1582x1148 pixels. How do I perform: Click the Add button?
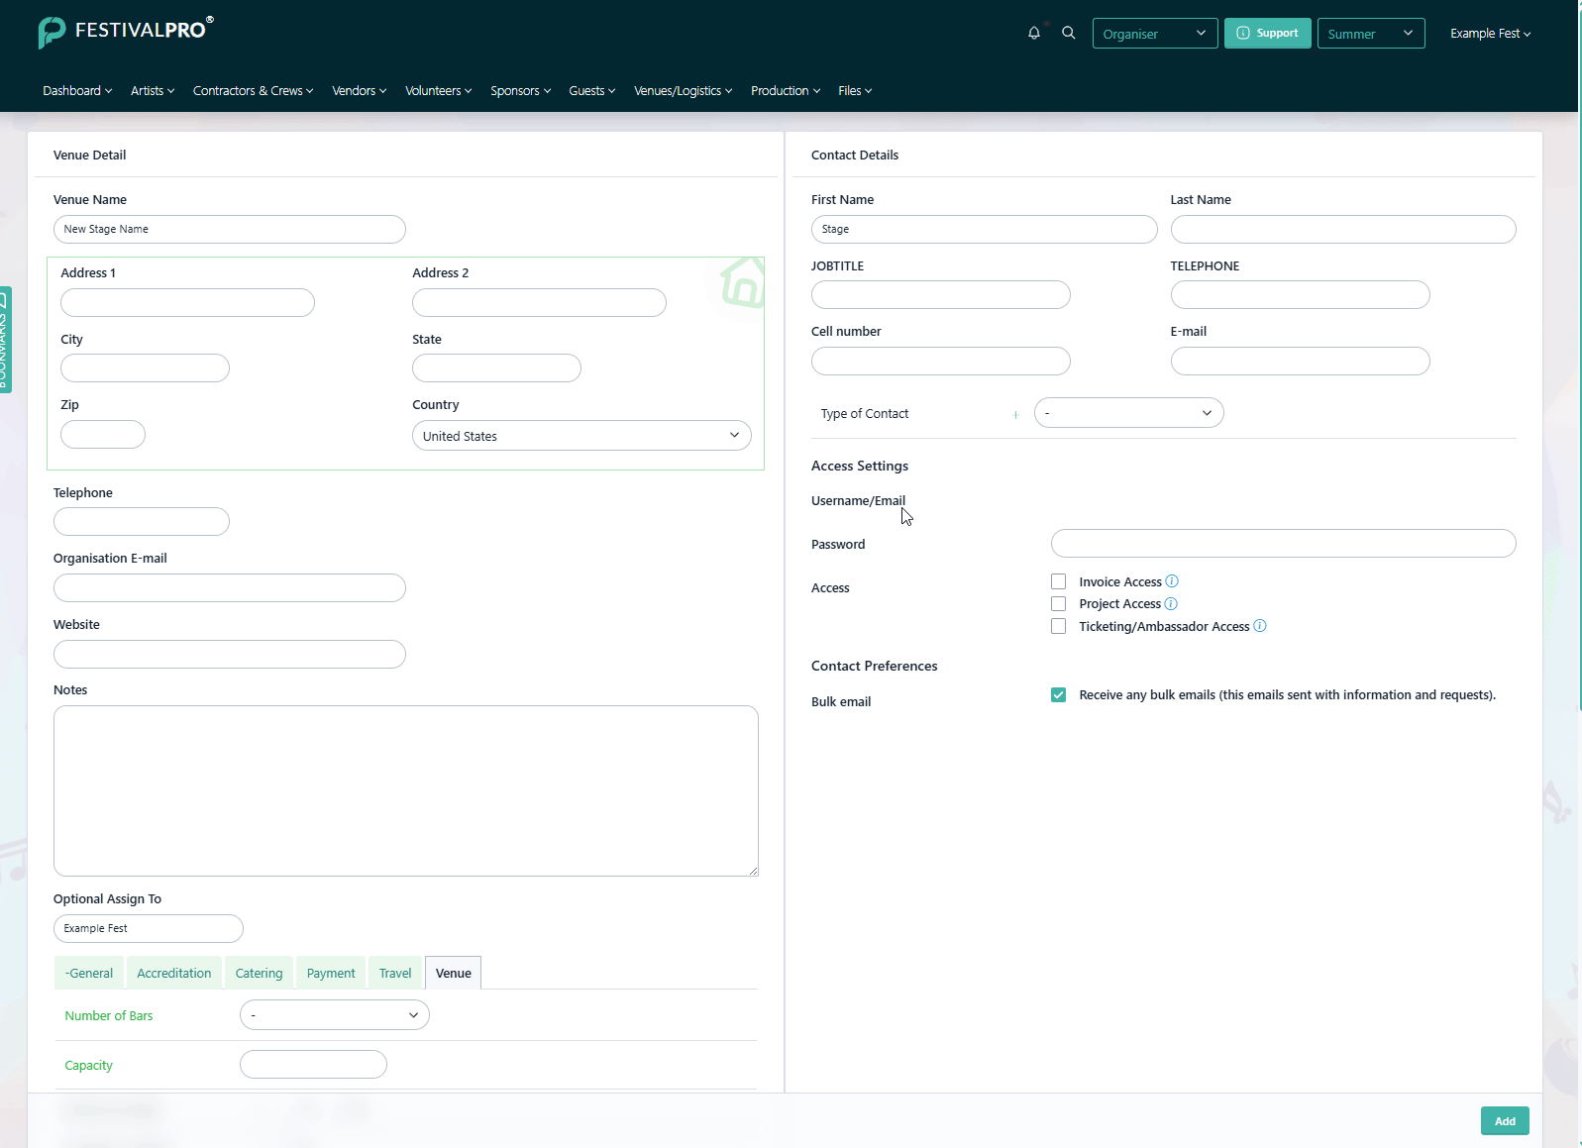[x=1505, y=1121]
